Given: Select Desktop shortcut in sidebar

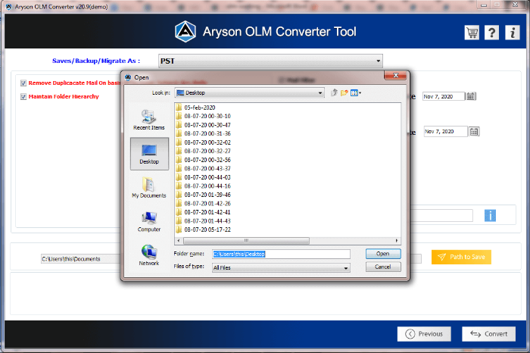Looking at the screenshot, I should click(149, 154).
